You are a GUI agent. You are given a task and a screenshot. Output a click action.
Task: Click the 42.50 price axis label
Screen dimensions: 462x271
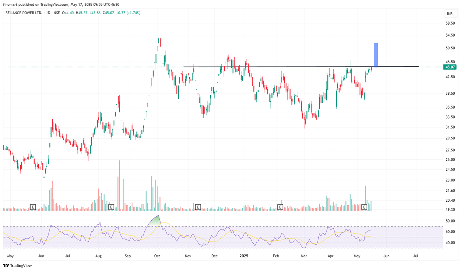click(450, 77)
